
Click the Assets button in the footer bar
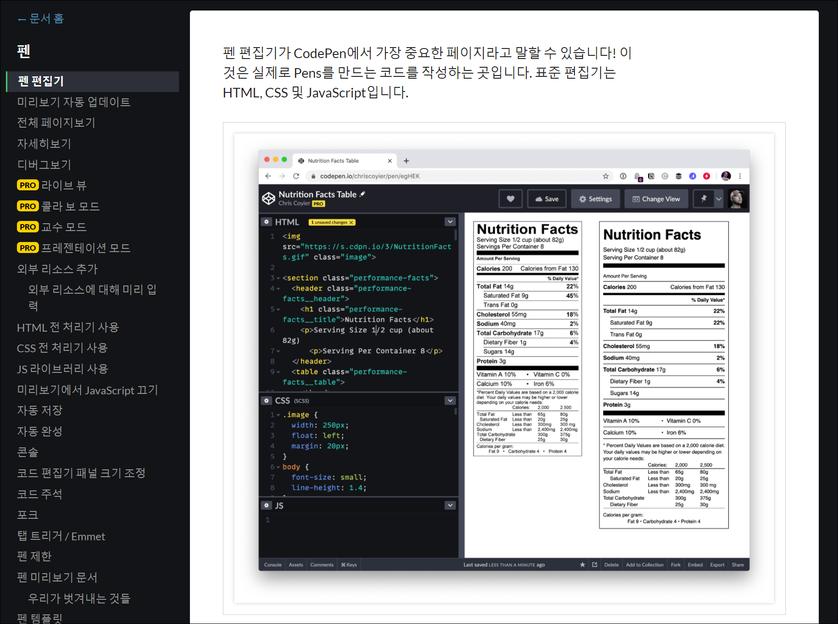pyautogui.click(x=296, y=565)
